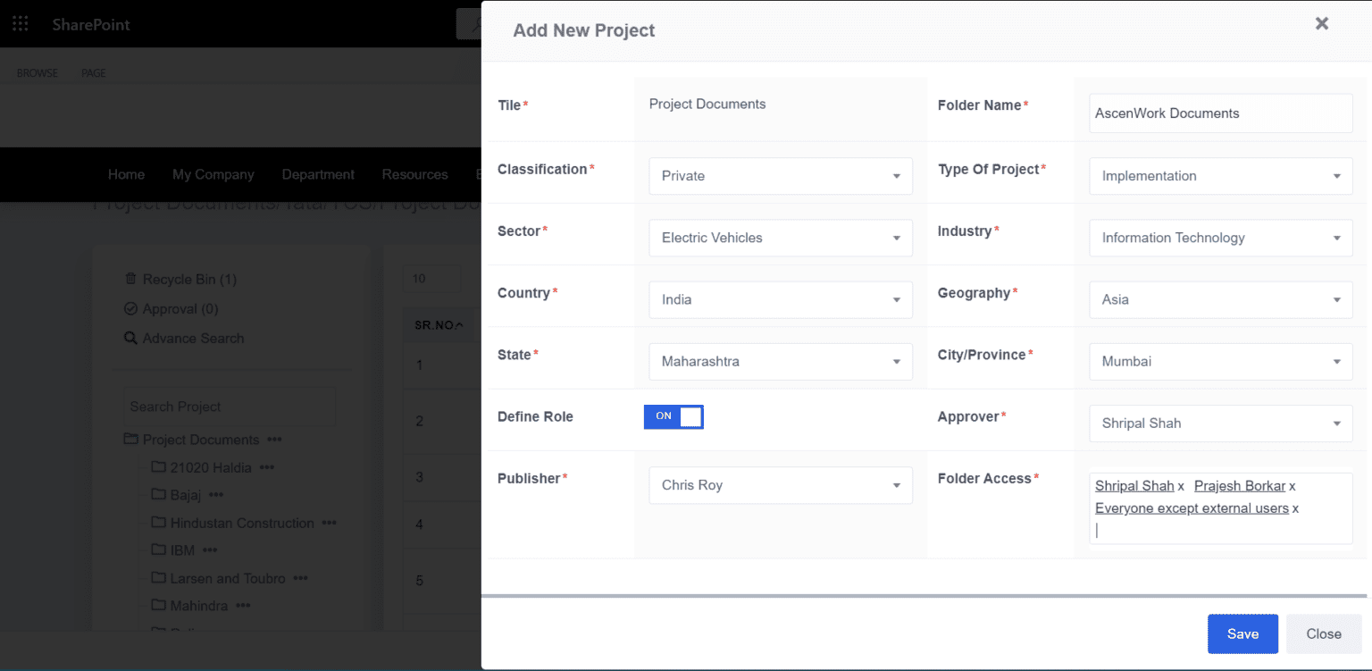Open the Classification dropdown showing Private
This screenshot has height=671, width=1372.
click(780, 176)
